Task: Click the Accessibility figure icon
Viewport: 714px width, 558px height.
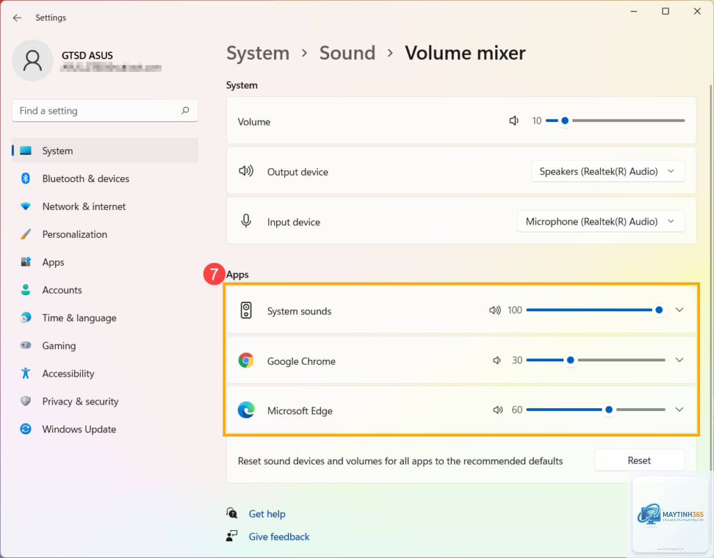Action: 26,373
